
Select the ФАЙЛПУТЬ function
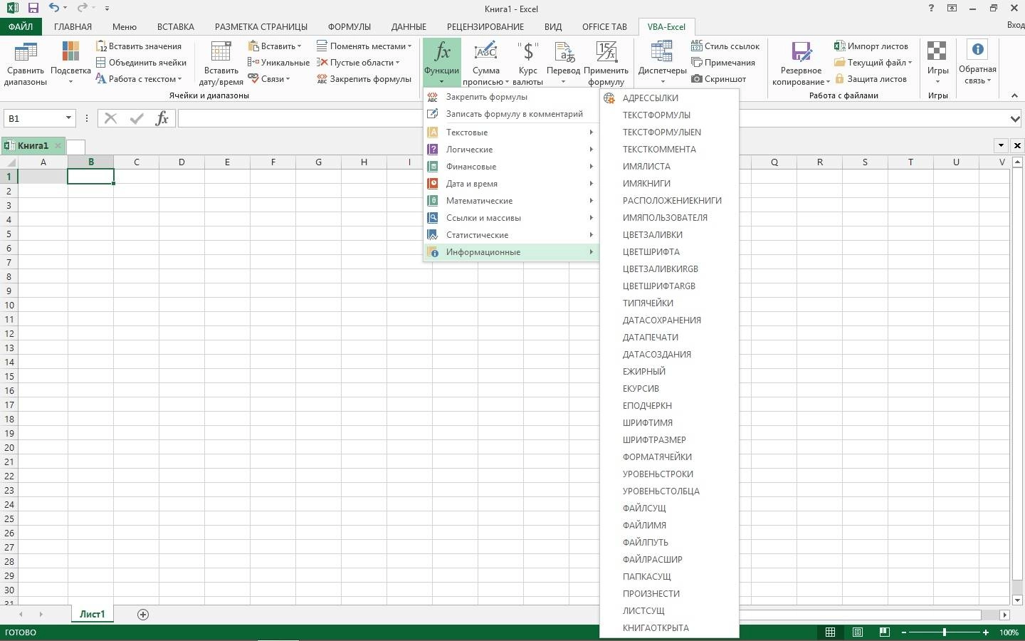click(669, 543)
